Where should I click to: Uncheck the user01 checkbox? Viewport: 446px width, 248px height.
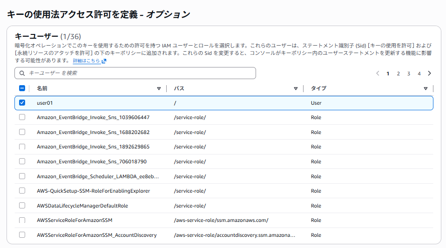click(x=22, y=103)
